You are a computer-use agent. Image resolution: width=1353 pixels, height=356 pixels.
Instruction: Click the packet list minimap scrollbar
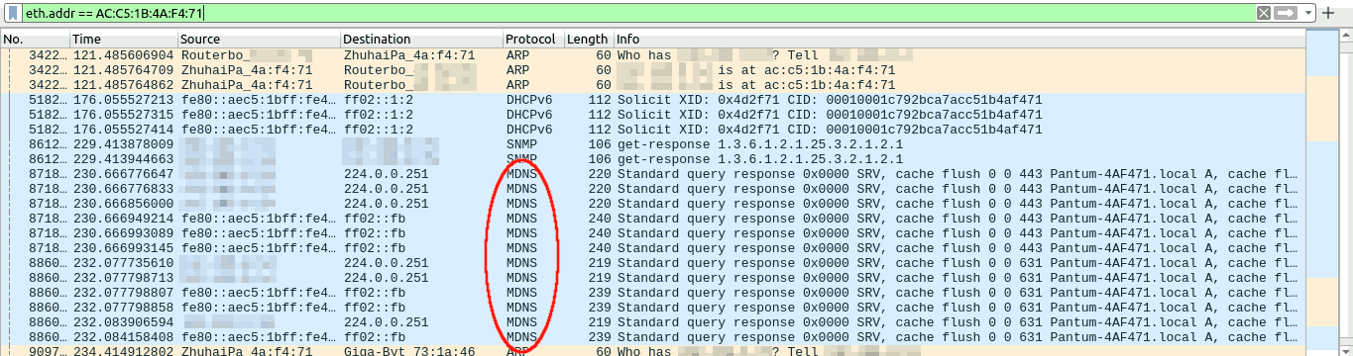coord(1322,193)
